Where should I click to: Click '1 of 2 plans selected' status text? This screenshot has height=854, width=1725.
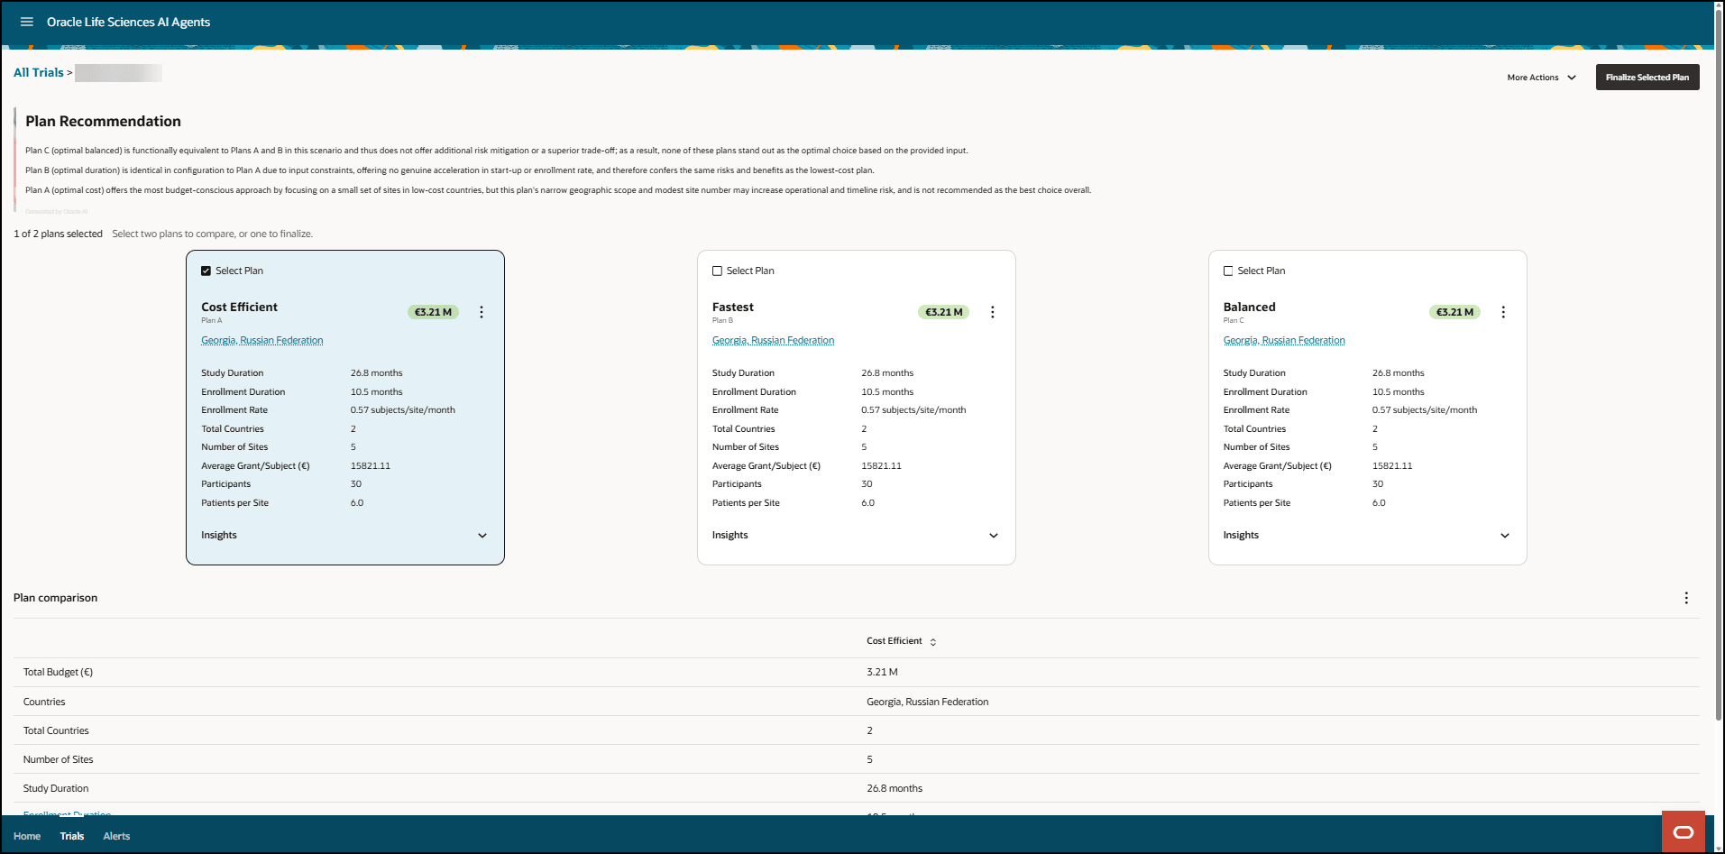[x=58, y=234]
